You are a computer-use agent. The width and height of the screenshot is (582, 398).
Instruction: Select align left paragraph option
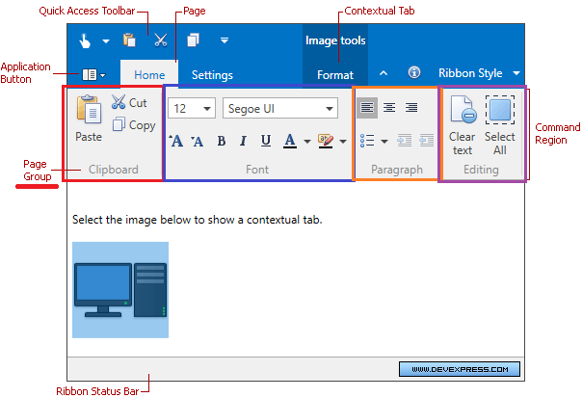(x=367, y=108)
